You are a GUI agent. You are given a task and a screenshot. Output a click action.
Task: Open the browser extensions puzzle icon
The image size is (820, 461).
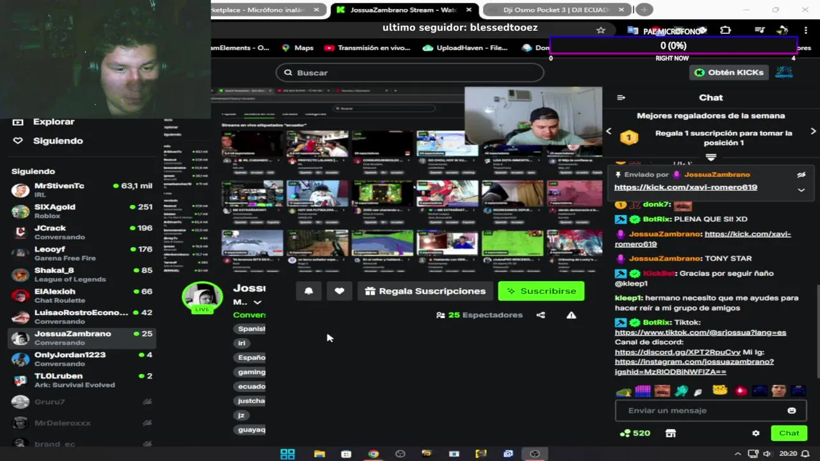(x=725, y=30)
